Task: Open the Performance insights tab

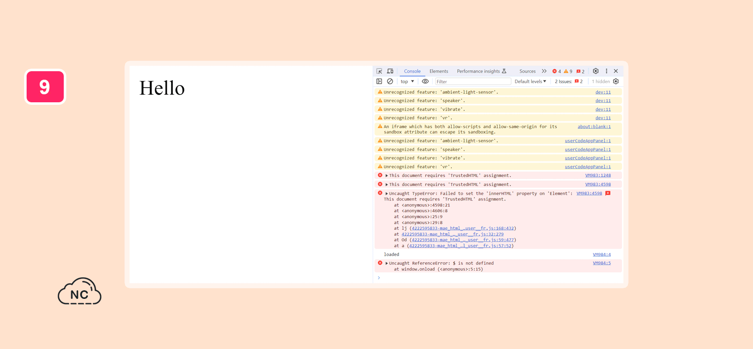Action: pyautogui.click(x=481, y=71)
